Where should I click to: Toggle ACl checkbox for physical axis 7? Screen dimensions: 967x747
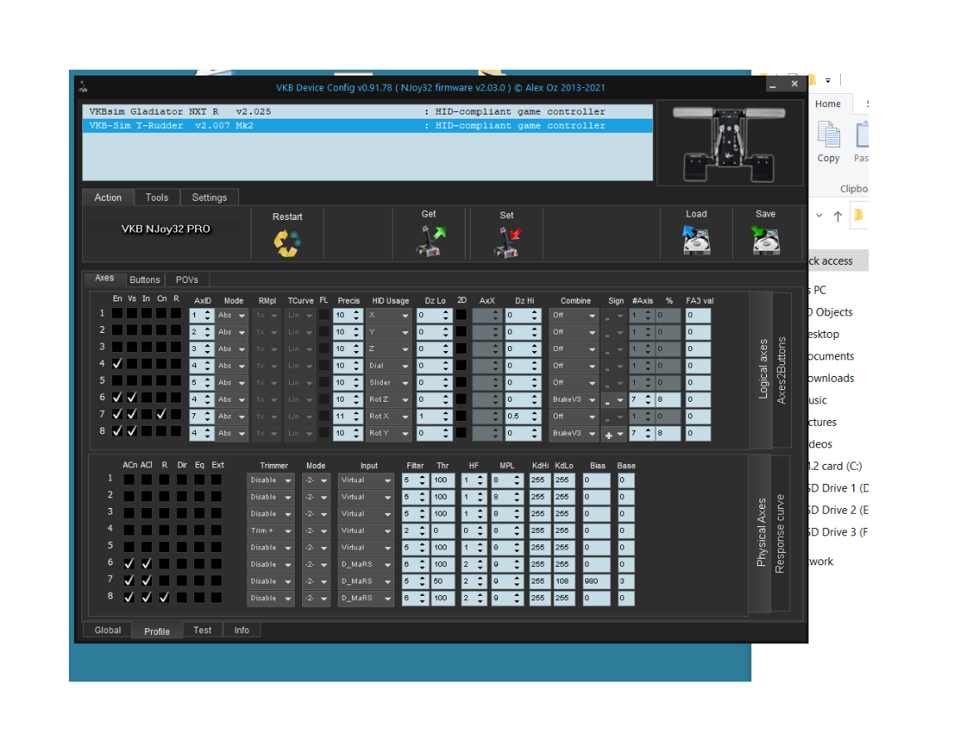(147, 580)
